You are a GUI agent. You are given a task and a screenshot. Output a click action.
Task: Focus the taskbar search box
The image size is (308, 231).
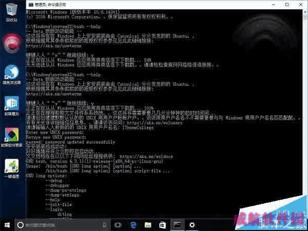63,225
